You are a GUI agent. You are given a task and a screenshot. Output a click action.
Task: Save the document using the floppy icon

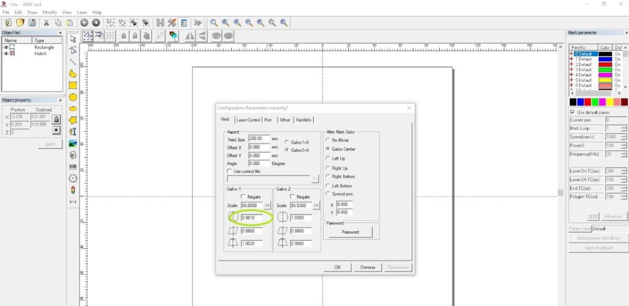coord(32,23)
